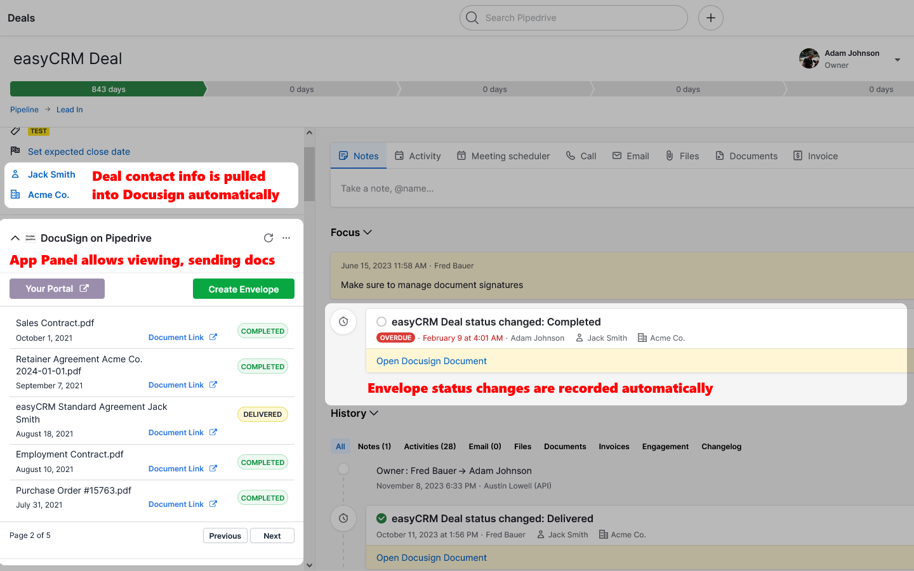Click the person icon beside Jack Smith
Image resolution: width=914 pixels, height=571 pixels.
[x=17, y=174]
